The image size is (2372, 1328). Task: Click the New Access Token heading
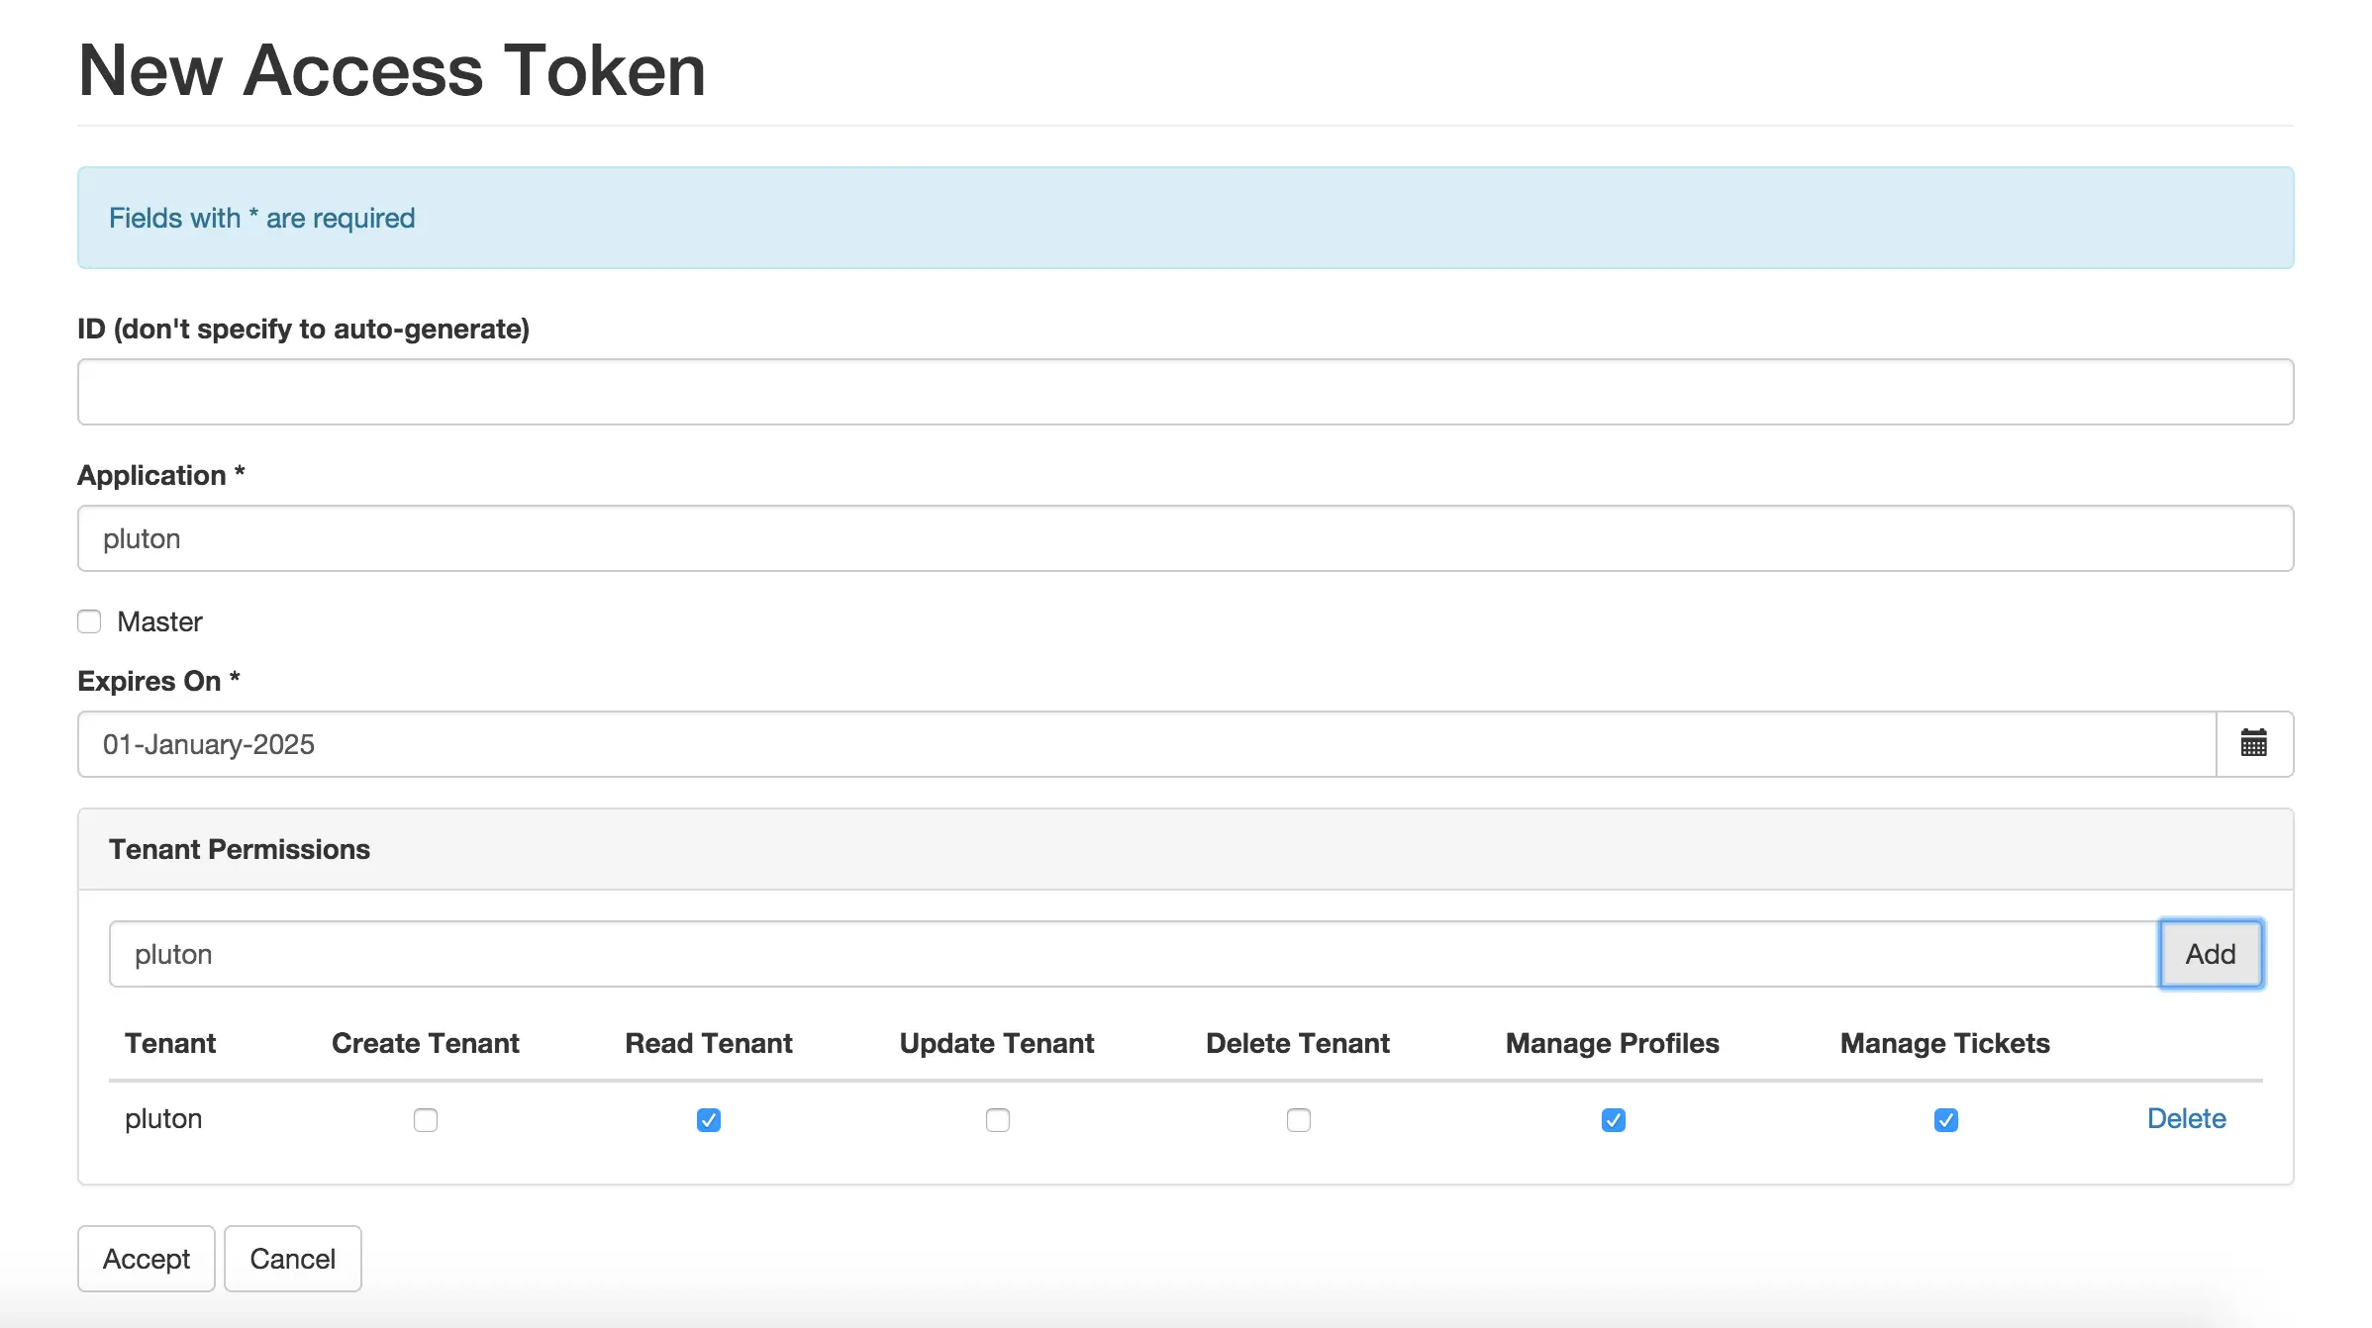(392, 70)
